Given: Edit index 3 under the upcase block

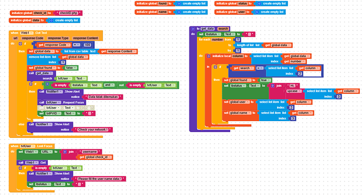Looking at the screenshot, I should 338,96.
